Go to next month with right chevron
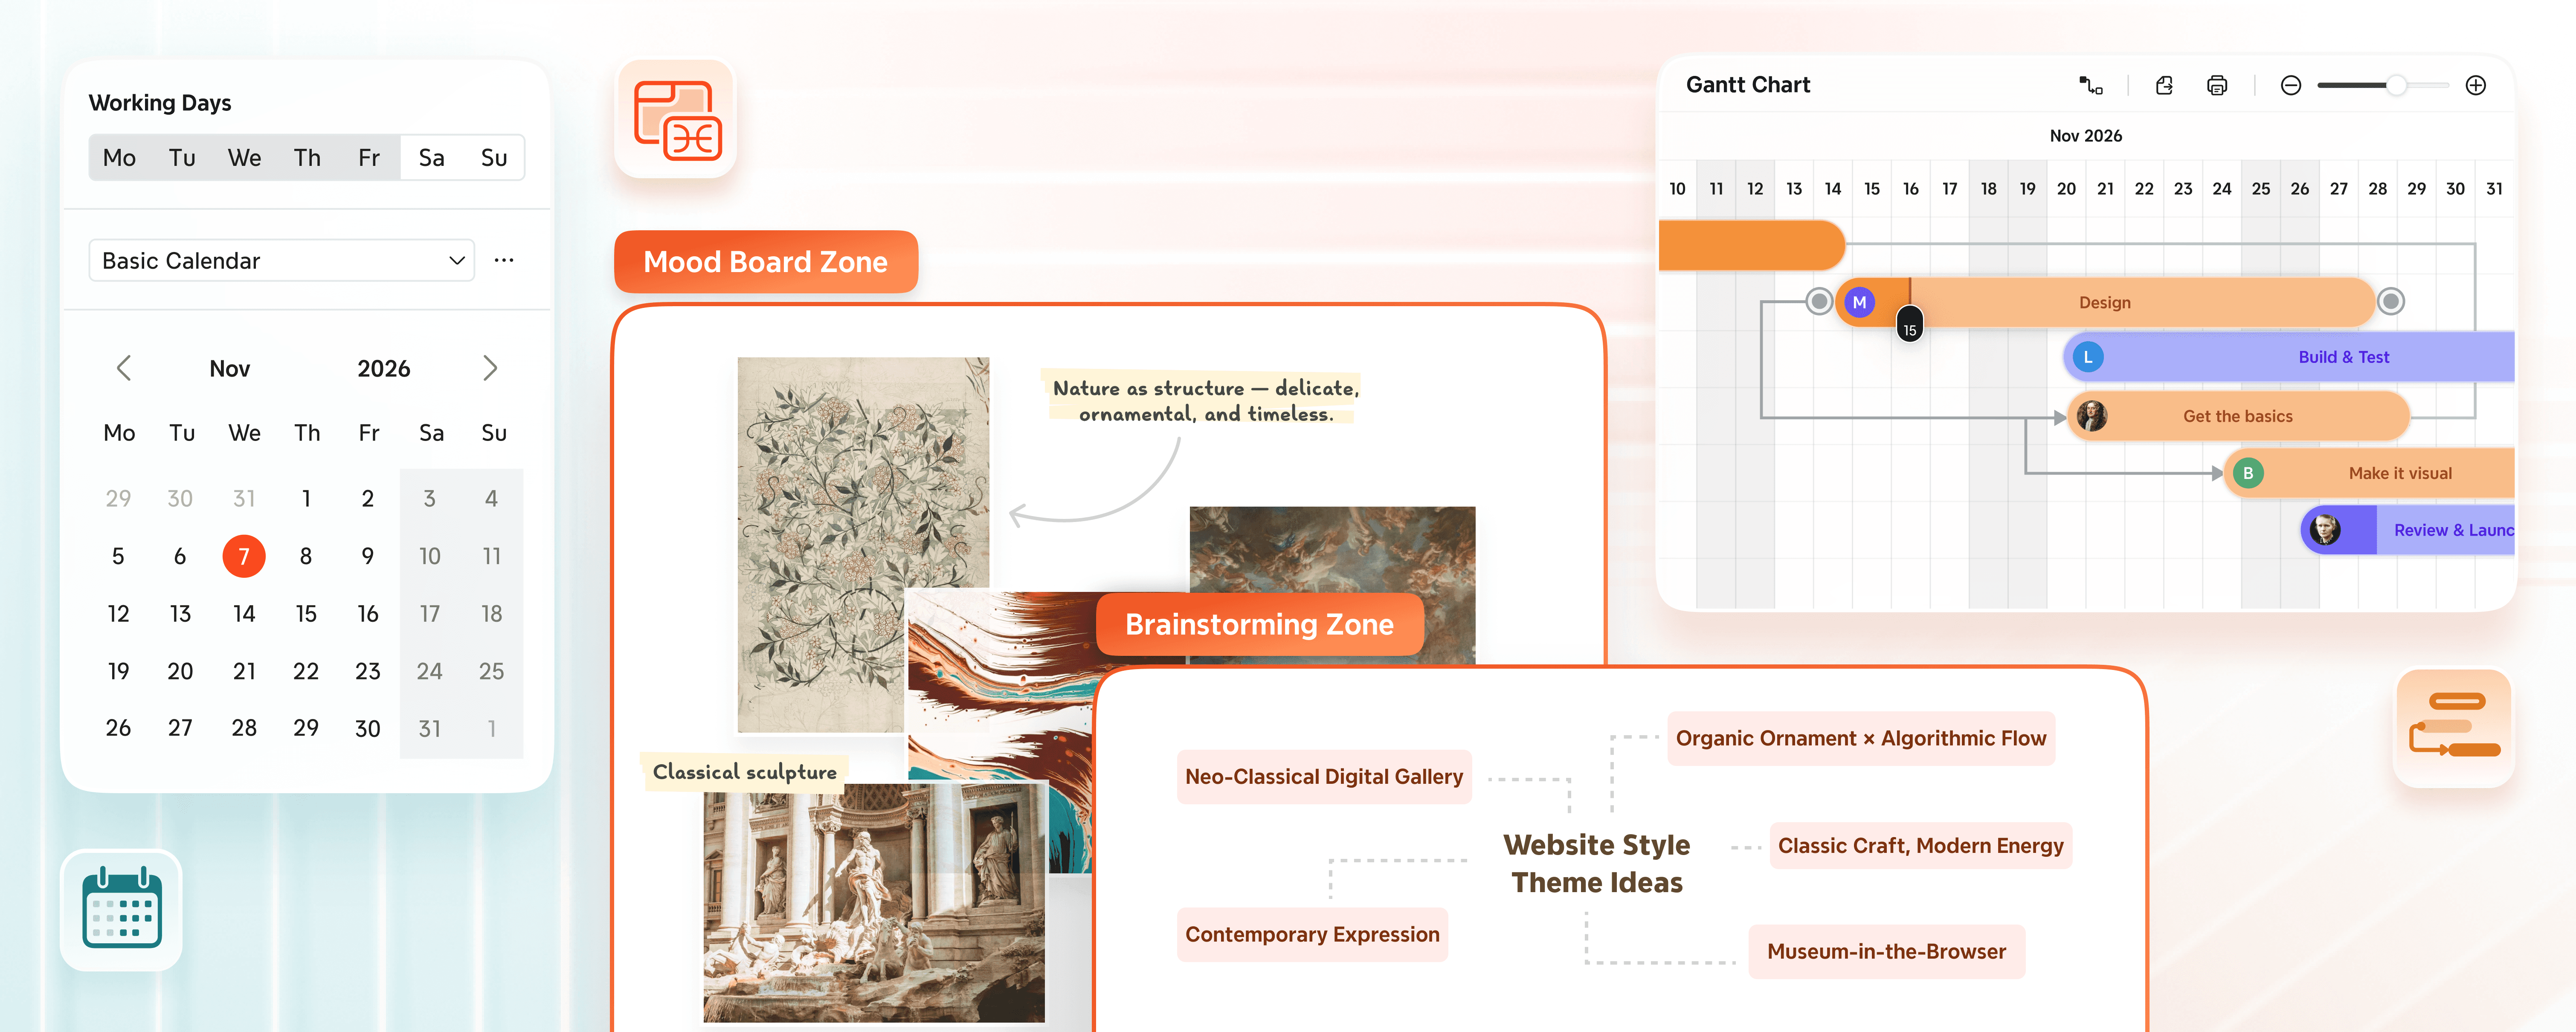Viewport: 2576px width, 1032px height. pos(490,368)
